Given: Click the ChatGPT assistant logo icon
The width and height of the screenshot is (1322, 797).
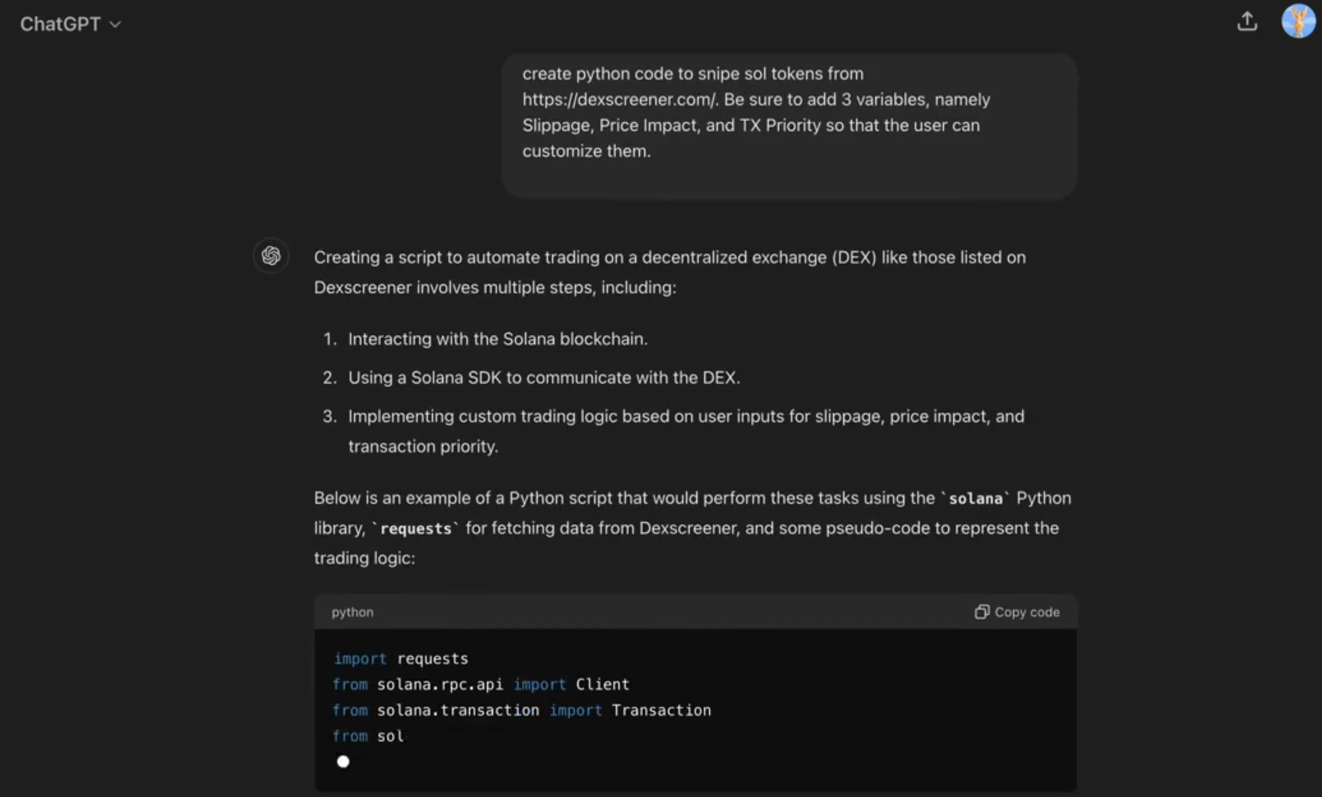Looking at the screenshot, I should [x=271, y=256].
